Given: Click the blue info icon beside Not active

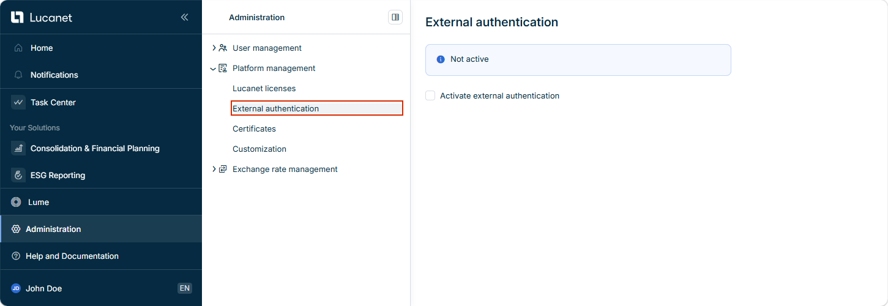Looking at the screenshot, I should (x=440, y=59).
